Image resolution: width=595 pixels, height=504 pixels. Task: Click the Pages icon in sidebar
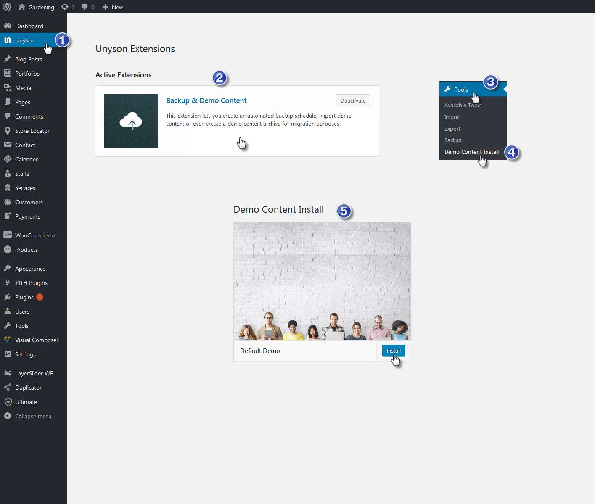pos(8,102)
